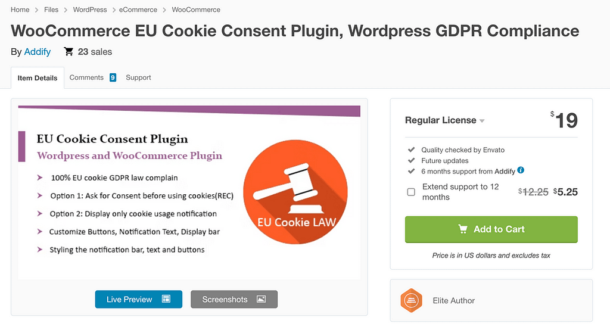
Task: Navigate to the eCommerce breadcrumb
Action: coord(138,10)
